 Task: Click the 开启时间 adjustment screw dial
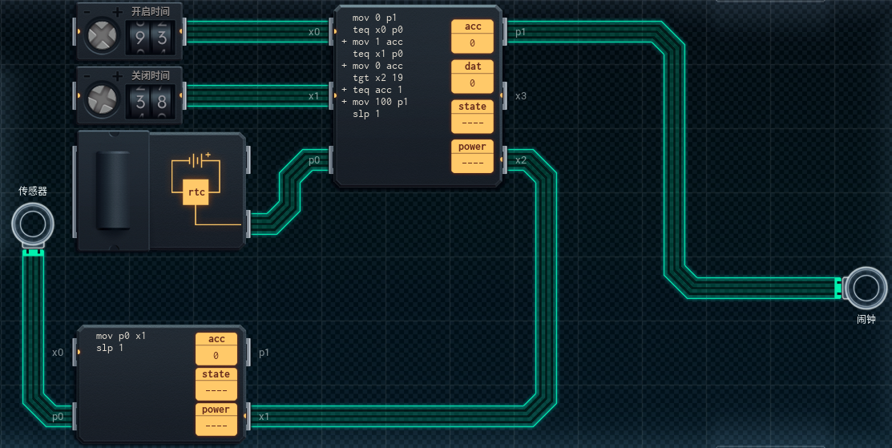[103, 36]
